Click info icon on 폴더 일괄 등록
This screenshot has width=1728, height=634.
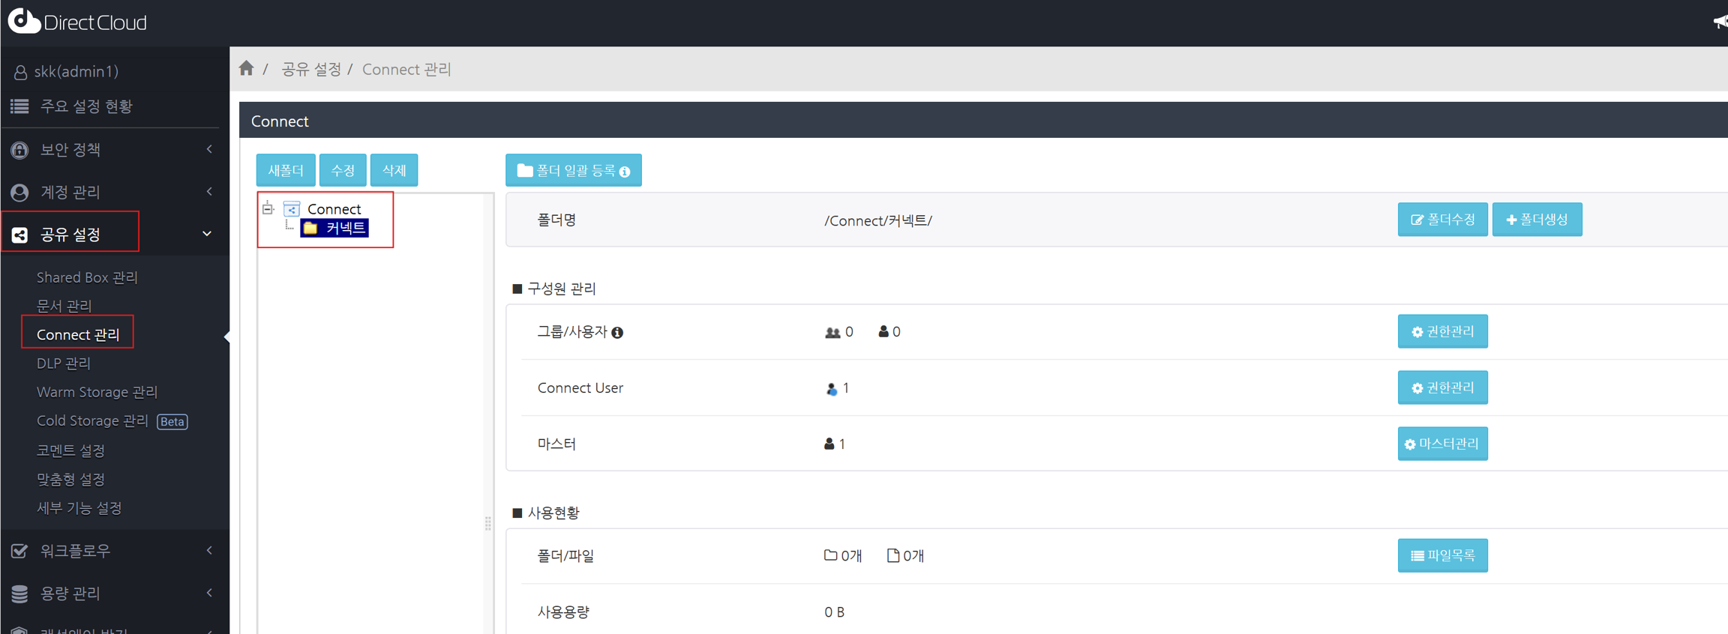[x=625, y=172]
